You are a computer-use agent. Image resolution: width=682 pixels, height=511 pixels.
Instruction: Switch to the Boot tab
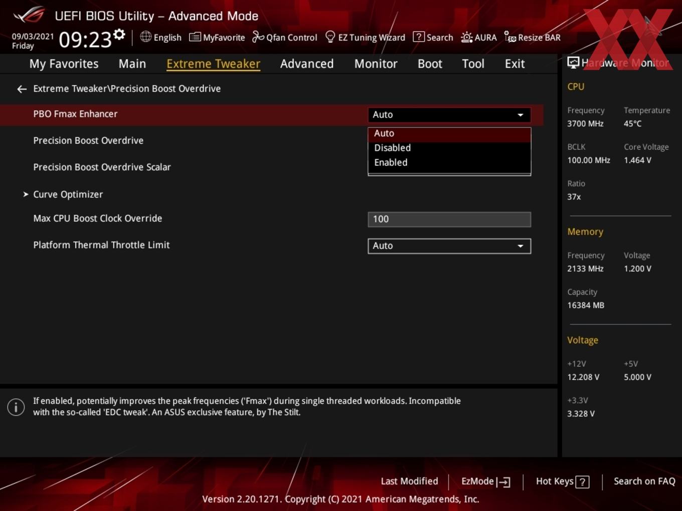pyautogui.click(x=430, y=64)
